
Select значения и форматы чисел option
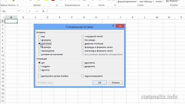(x=83, y=51)
